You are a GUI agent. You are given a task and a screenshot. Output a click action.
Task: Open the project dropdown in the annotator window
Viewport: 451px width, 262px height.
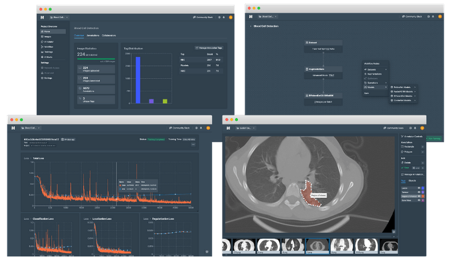click(245, 128)
